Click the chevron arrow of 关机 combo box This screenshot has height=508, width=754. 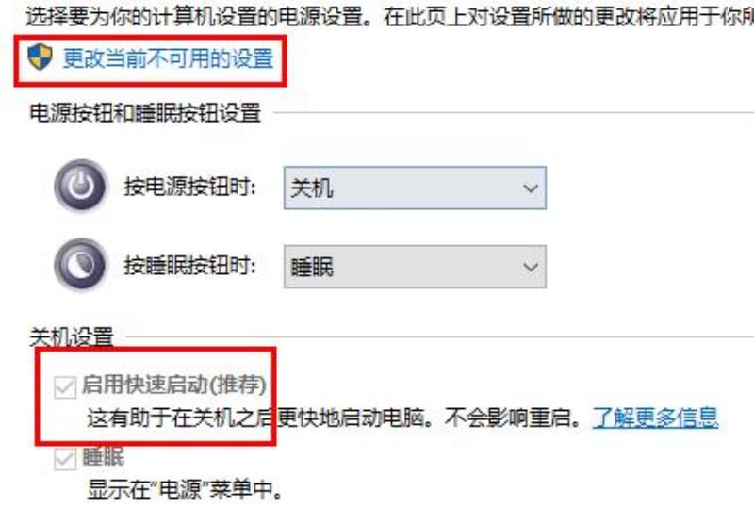coord(531,188)
